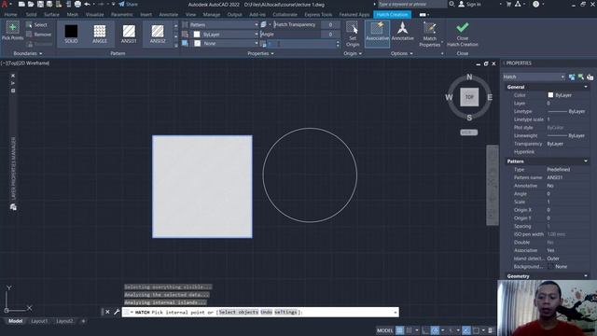
Task: Collapse the Pattern properties section
Action: click(x=585, y=161)
